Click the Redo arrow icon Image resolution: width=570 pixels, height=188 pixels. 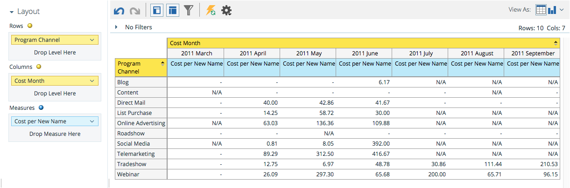[x=134, y=10]
